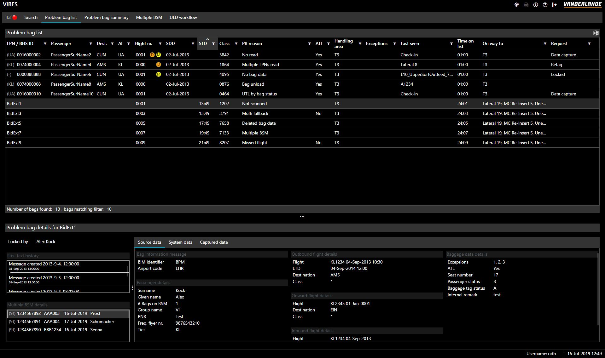Screen dimensions: 605x358
Task: Open the help question mark icon
Action: [x=545, y=5]
